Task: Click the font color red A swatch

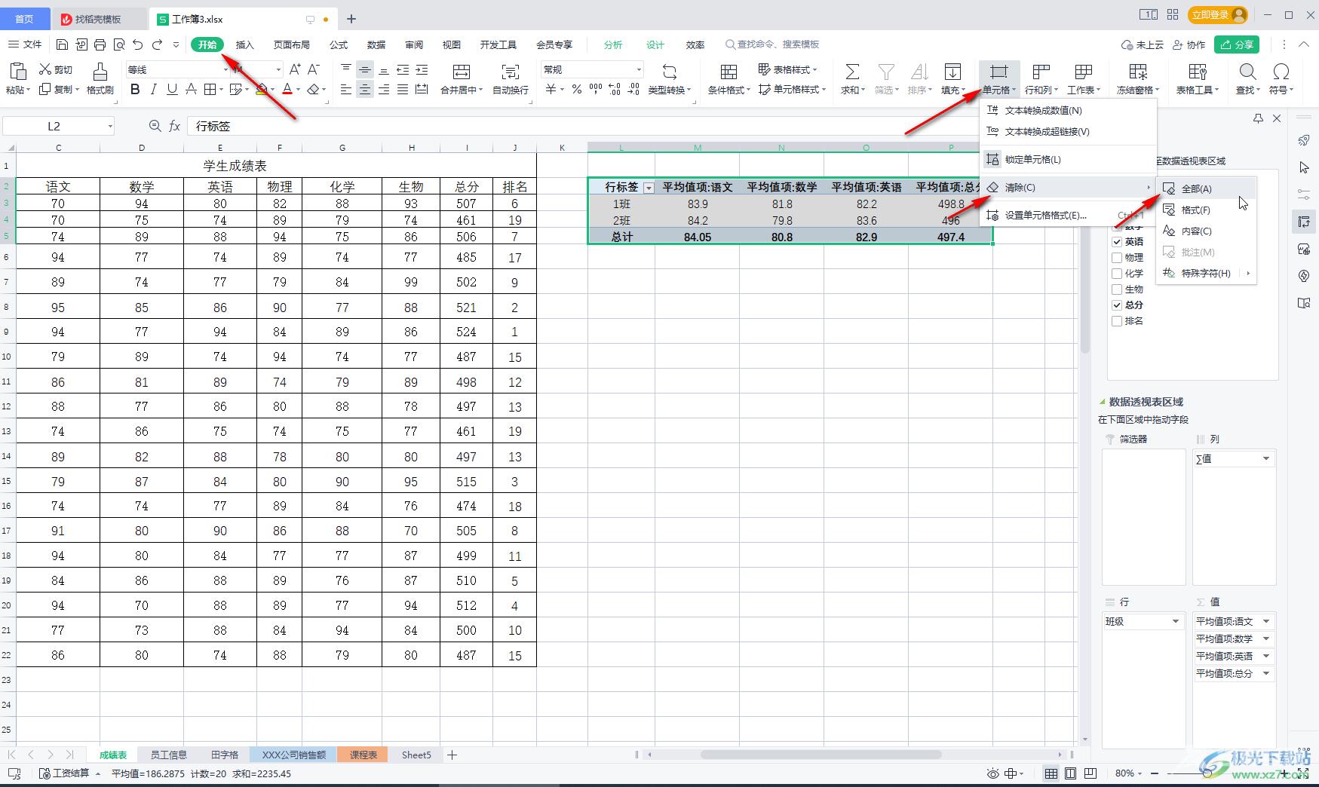Action: [287, 90]
